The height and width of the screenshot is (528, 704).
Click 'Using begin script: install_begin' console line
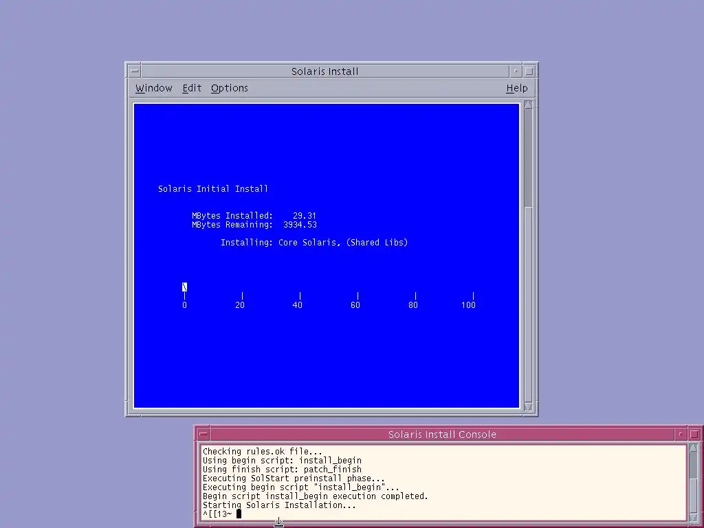coord(282,460)
